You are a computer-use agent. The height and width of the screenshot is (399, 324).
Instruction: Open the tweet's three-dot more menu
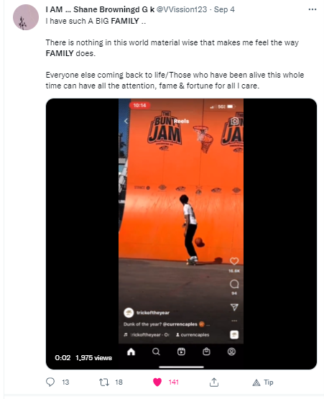point(312,9)
